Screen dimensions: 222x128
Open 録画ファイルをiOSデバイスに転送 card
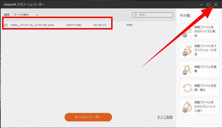click(199, 32)
